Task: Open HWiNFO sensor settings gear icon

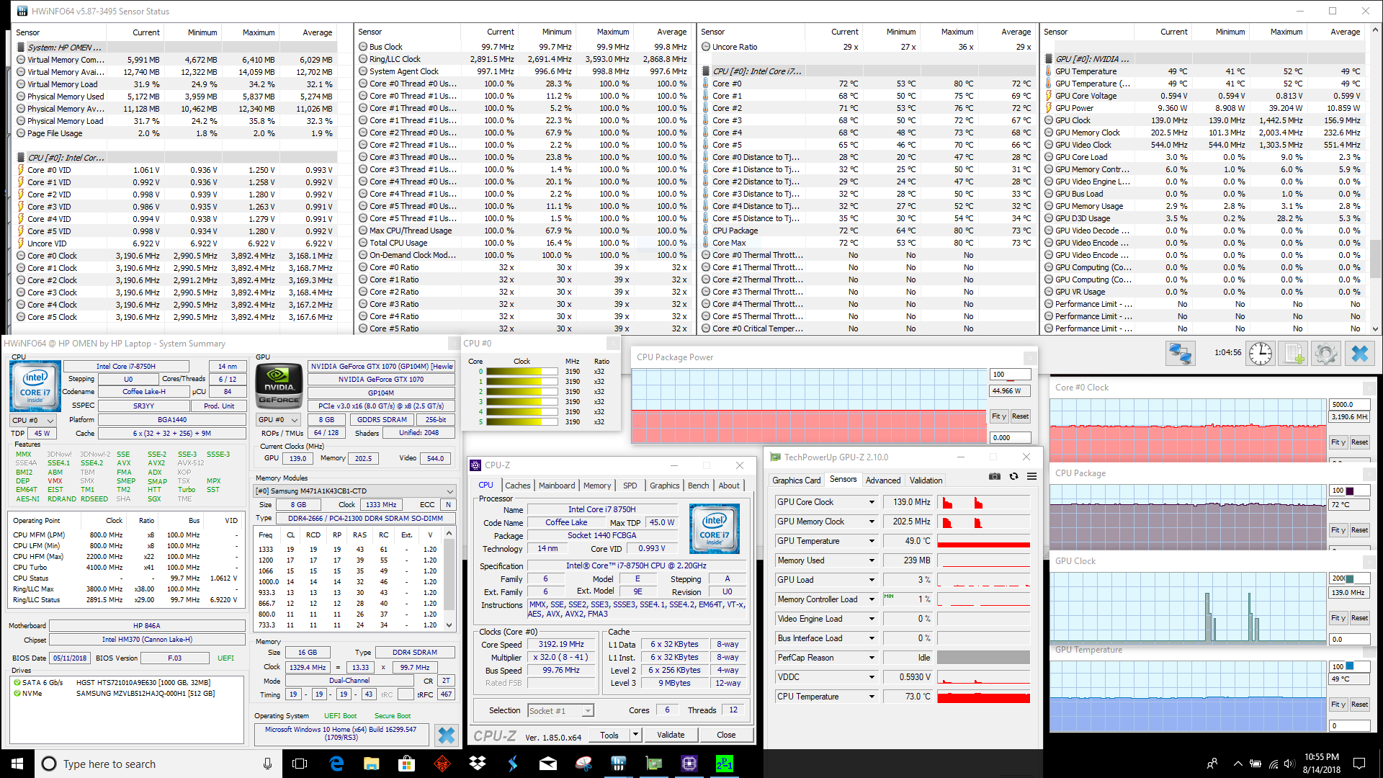Action: (1325, 354)
